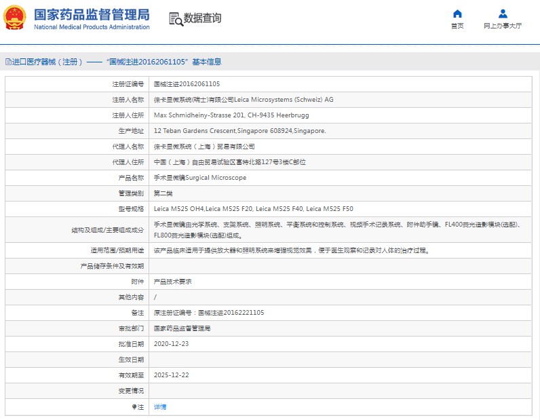This screenshot has height=420, width=540.
Task: Select approval date 2020-12-23
Action: (x=171, y=344)
